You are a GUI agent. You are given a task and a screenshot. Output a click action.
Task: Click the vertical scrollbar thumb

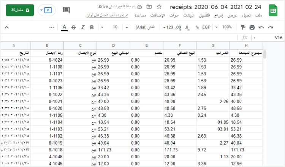tap(265, 54)
